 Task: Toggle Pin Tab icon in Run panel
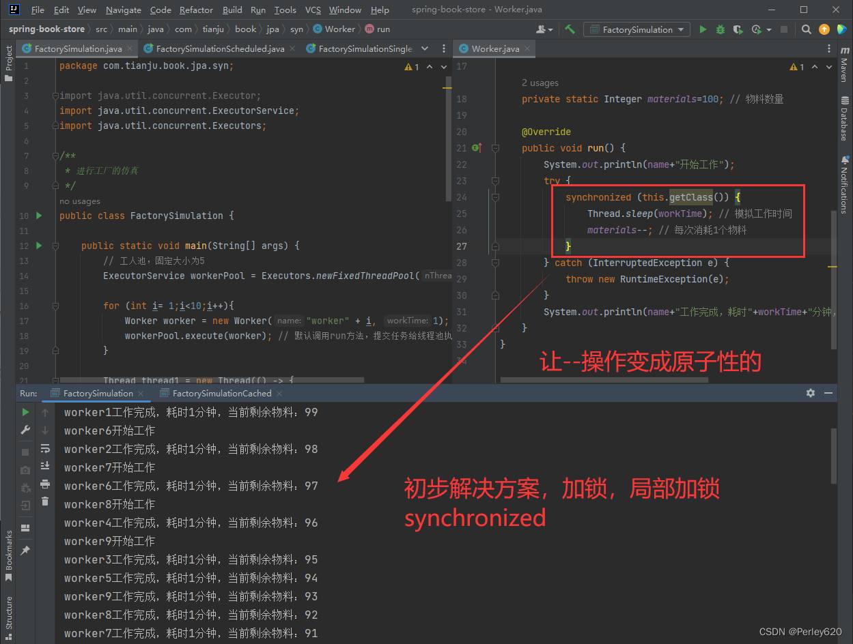25,550
